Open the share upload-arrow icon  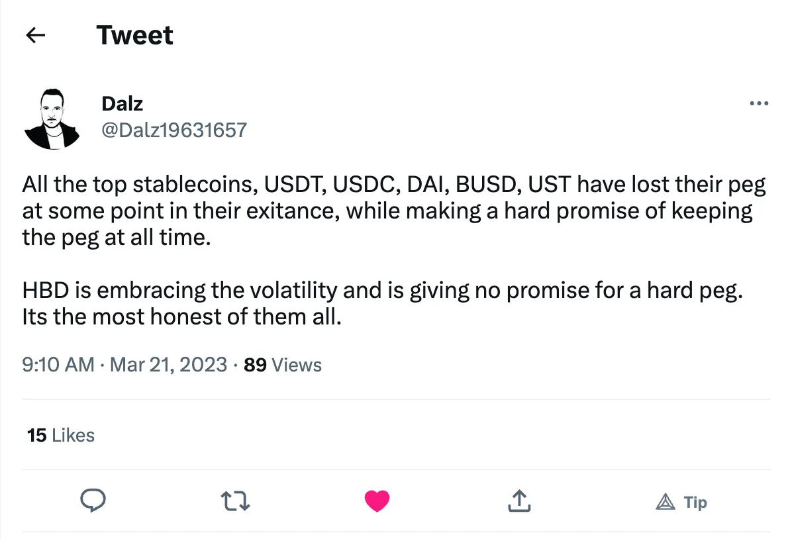pyautogui.click(x=519, y=501)
